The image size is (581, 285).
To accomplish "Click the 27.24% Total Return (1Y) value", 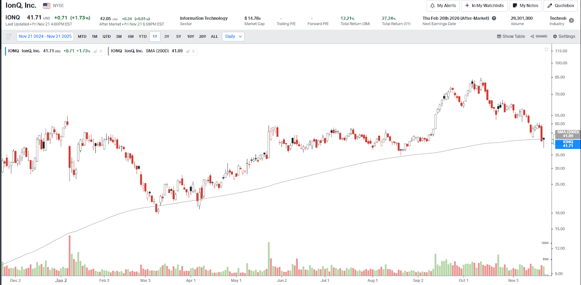I will (x=389, y=18).
